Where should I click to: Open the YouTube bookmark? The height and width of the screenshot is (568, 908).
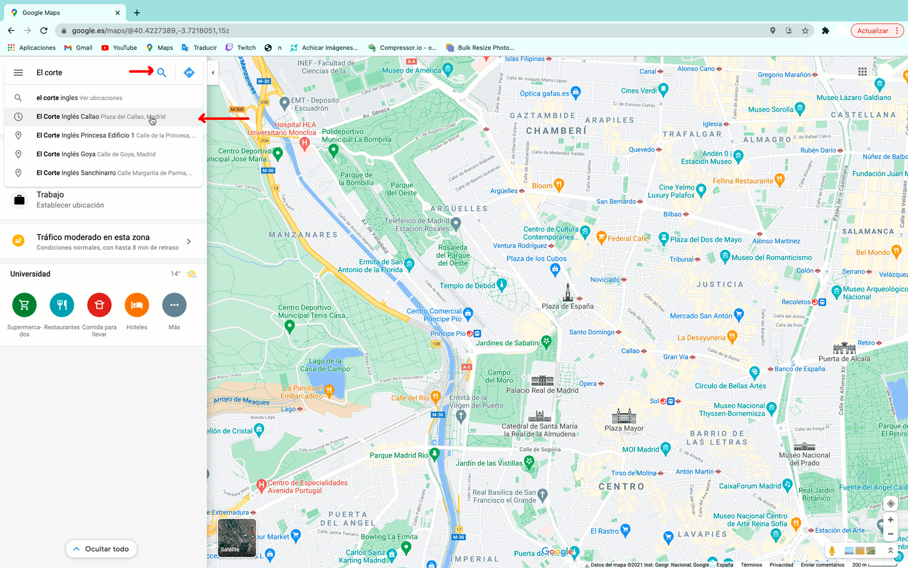tap(119, 48)
